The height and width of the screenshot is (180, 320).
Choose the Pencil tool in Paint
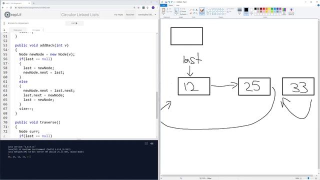(190, 10)
